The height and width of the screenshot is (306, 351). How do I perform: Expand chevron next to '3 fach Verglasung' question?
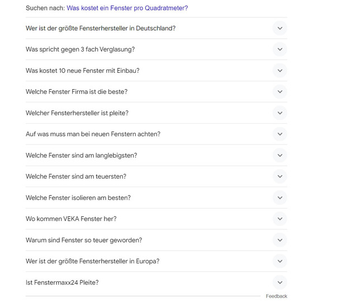click(280, 49)
